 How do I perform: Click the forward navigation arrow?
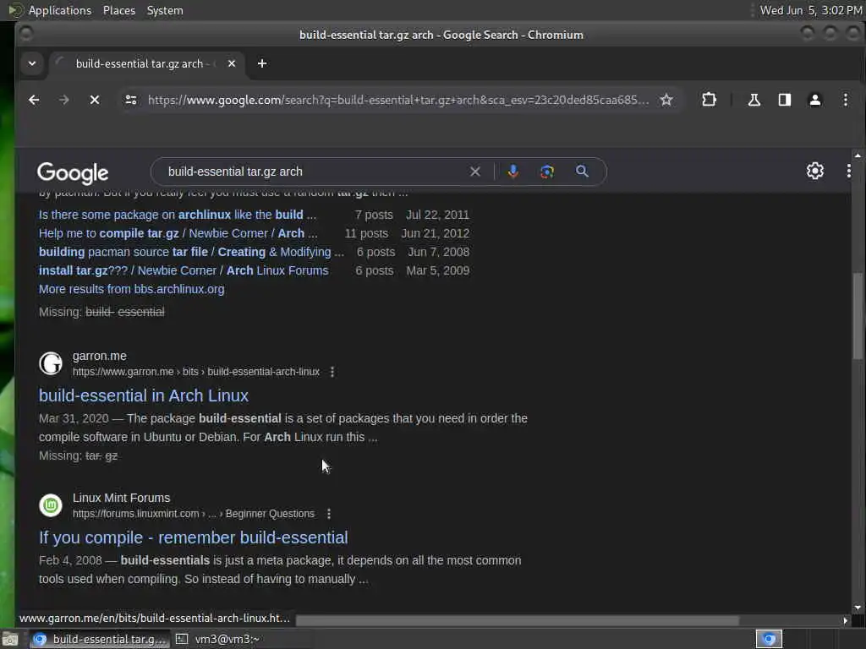(64, 100)
